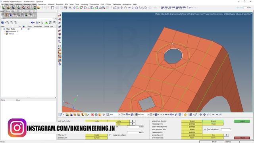Click the lock icon at bottom of vertical toolbar

60,64
